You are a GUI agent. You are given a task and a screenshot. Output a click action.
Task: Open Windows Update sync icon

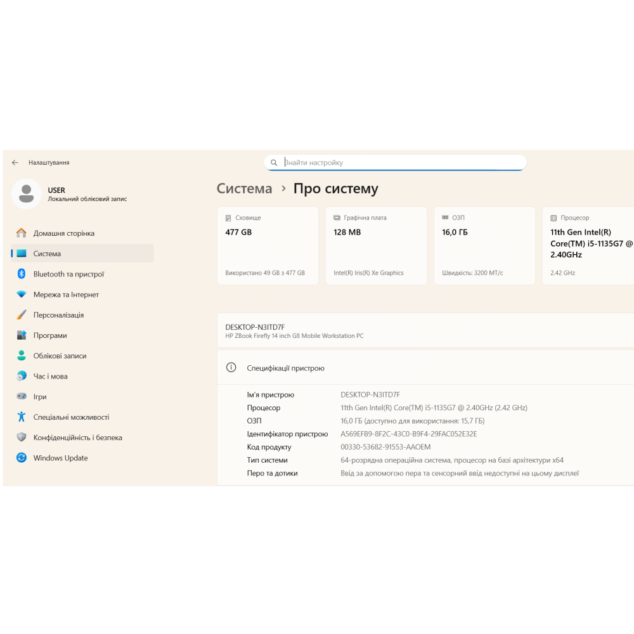pyautogui.click(x=22, y=458)
